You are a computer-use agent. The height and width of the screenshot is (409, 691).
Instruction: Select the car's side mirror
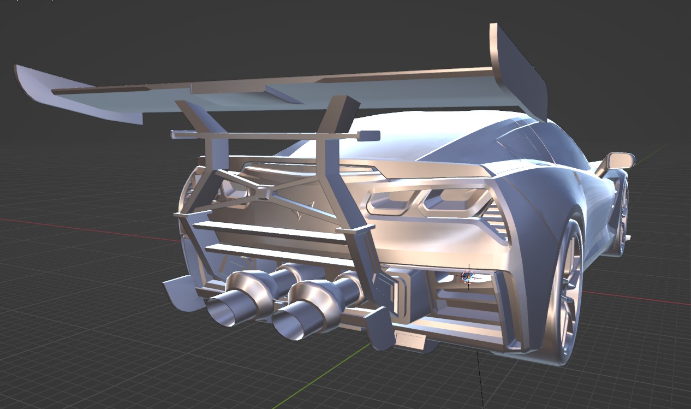[x=620, y=161]
